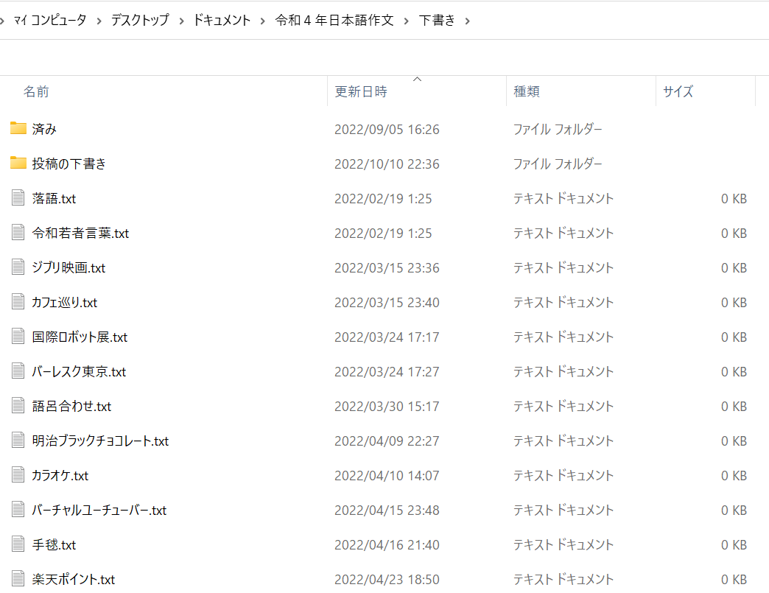Select the 語呂合わせ.txt document icon

[18, 406]
